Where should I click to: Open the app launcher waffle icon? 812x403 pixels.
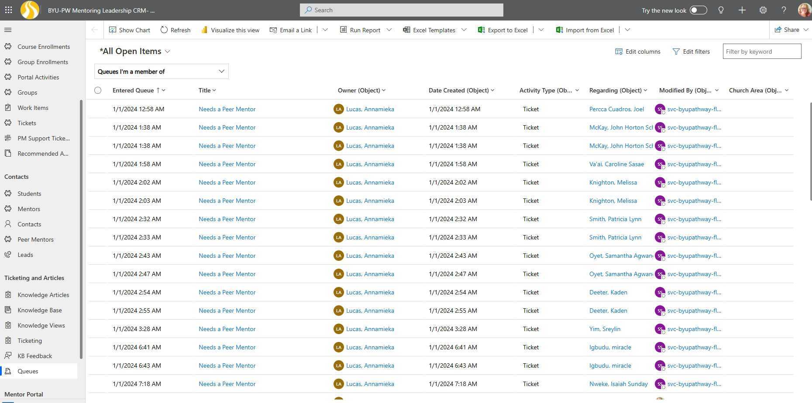point(8,10)
